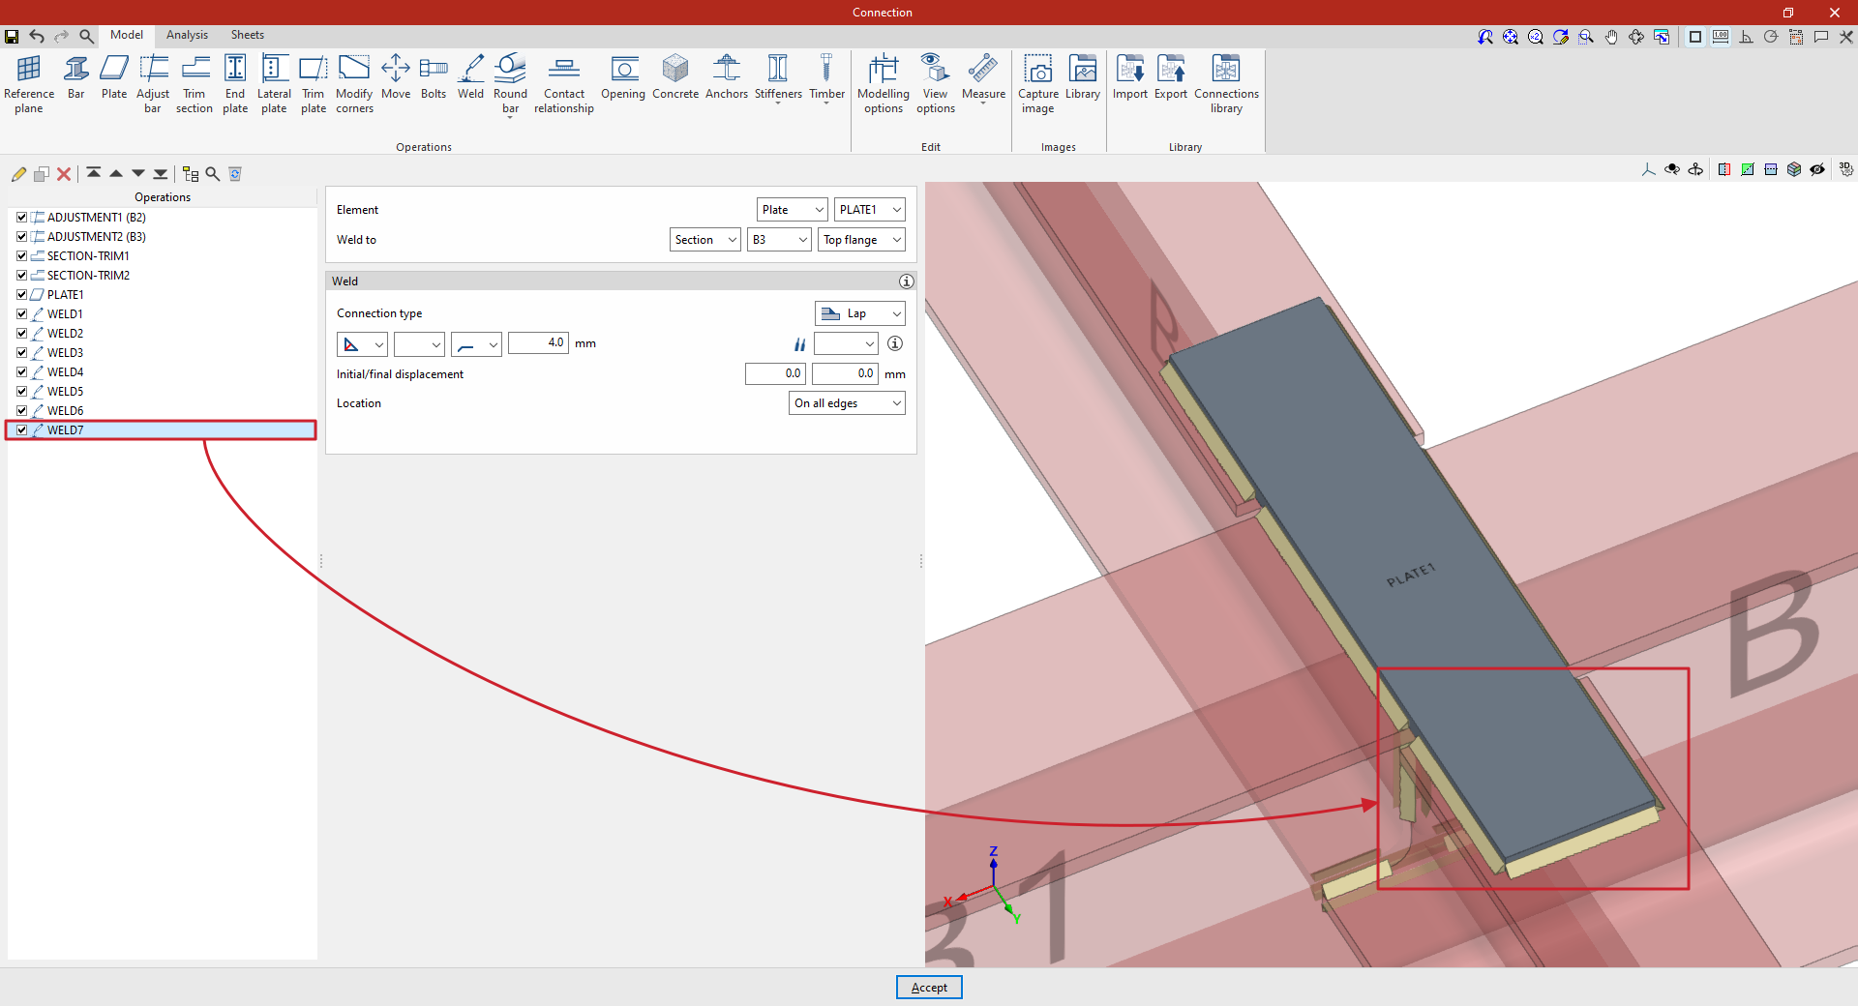Viewport: 1858px width, 1006px height.
Task: Switch to the Sheets tab
Action: [x=247, y=35]
